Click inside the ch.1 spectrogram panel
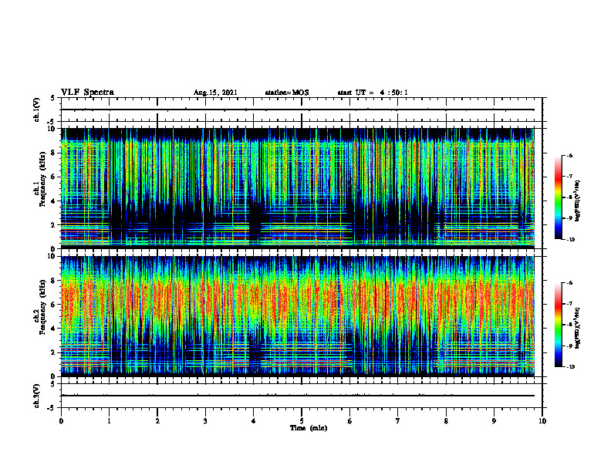Screen dimensions: 611x472 [298, 188]
